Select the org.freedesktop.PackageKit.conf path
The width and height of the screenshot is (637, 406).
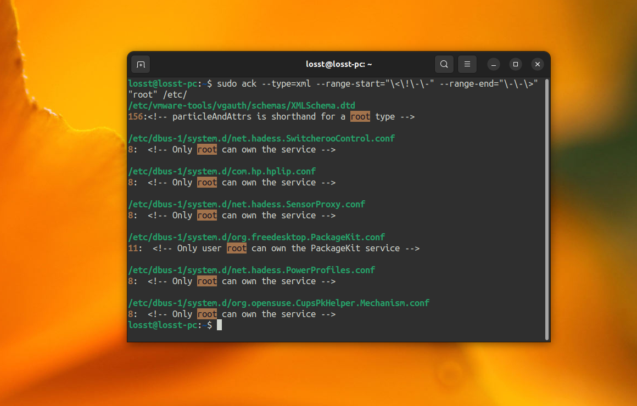coord(256,237)
